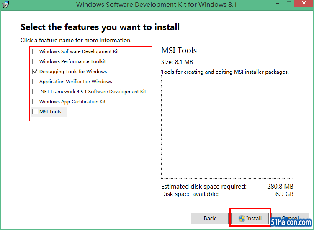Enable the Windows App Certification Kit checkbox

[35, 101]
